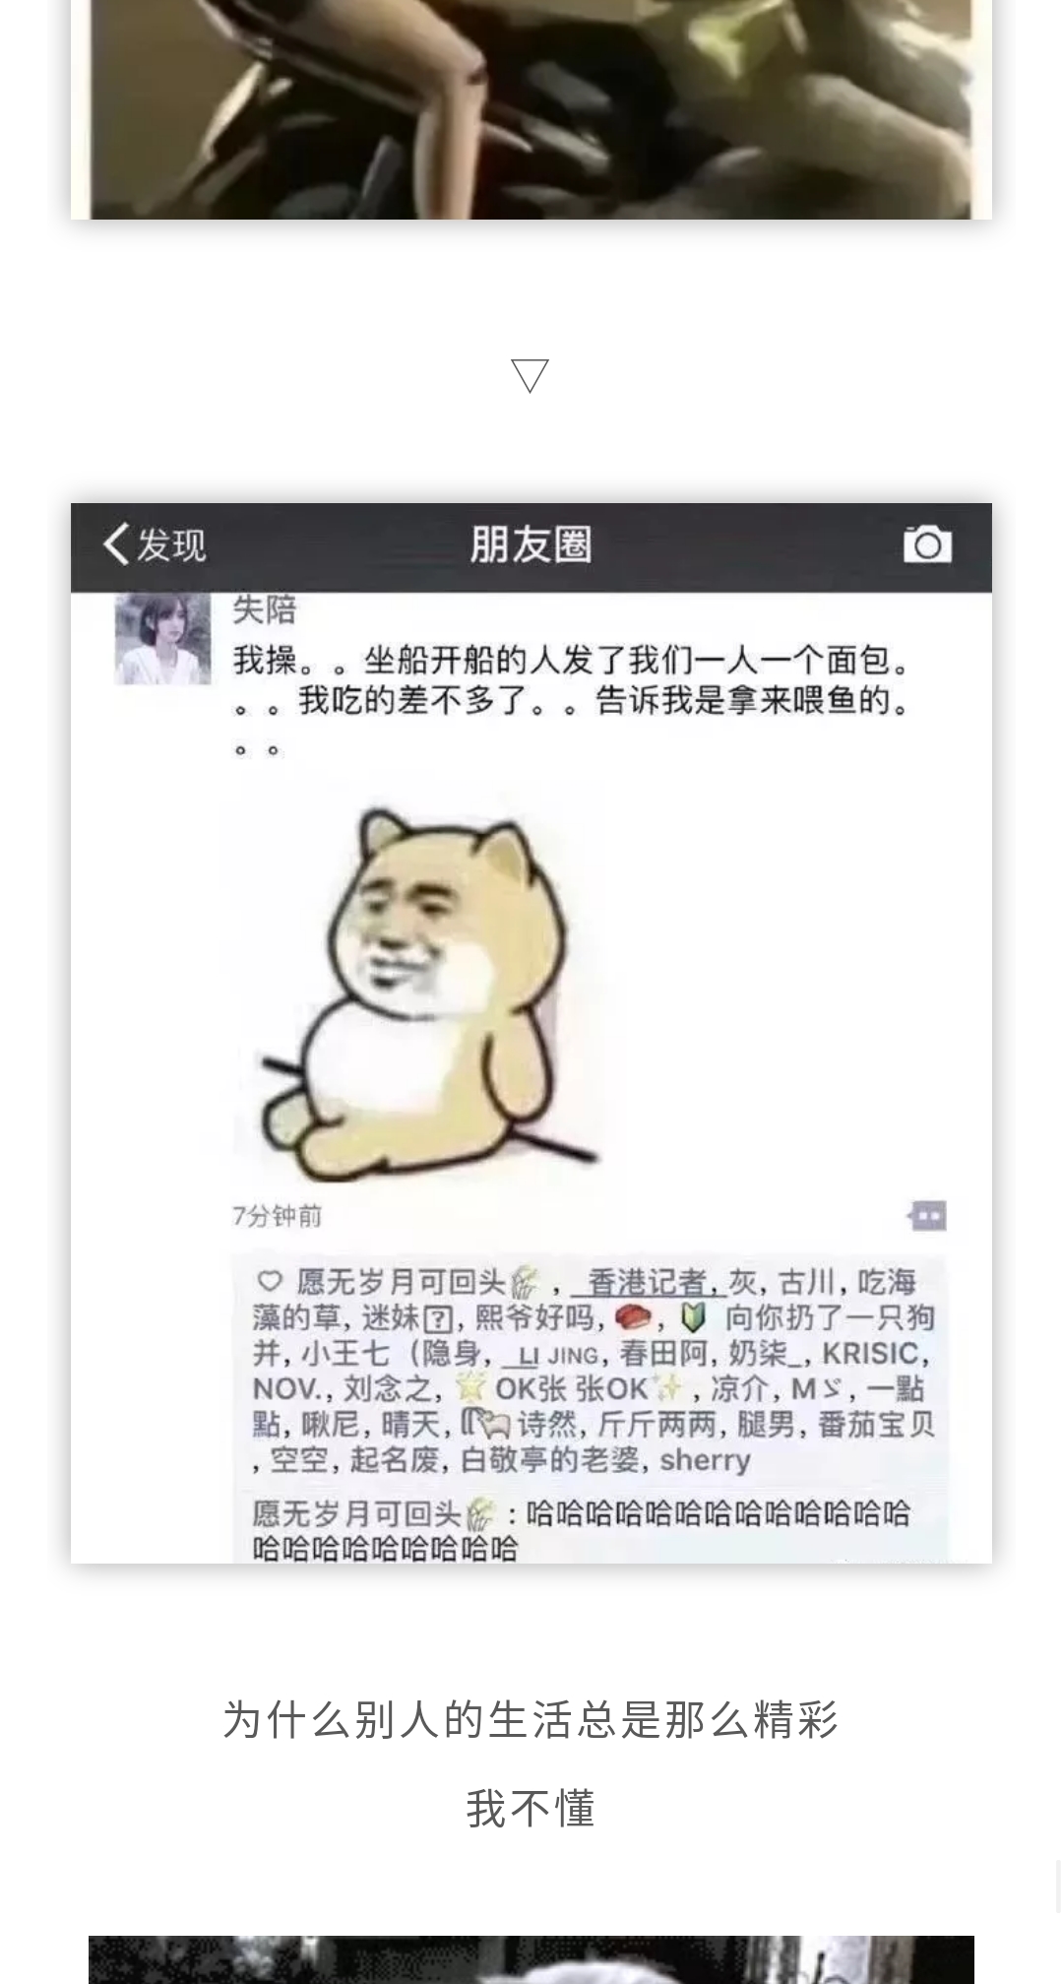Tap the camera icon in Moments header
The height and width of the screenshot is (1984, 1063).
coord(927,544)
